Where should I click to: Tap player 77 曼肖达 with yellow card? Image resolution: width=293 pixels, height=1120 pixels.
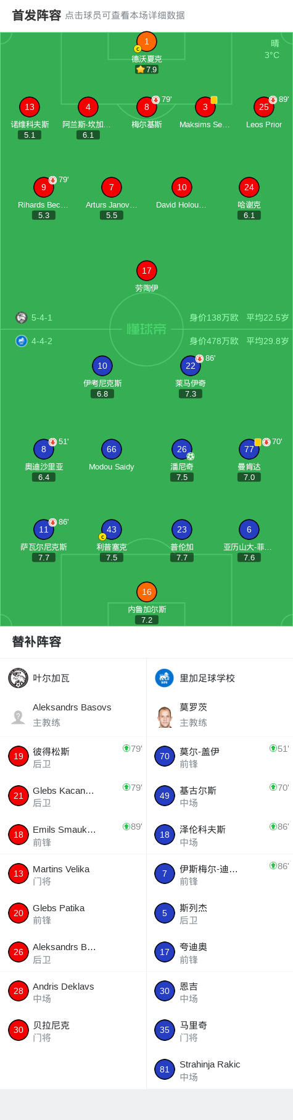(249, 449)
